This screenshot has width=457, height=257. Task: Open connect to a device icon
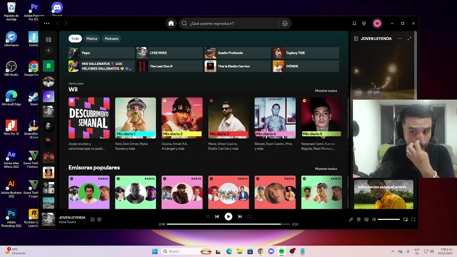click(366, 220)
